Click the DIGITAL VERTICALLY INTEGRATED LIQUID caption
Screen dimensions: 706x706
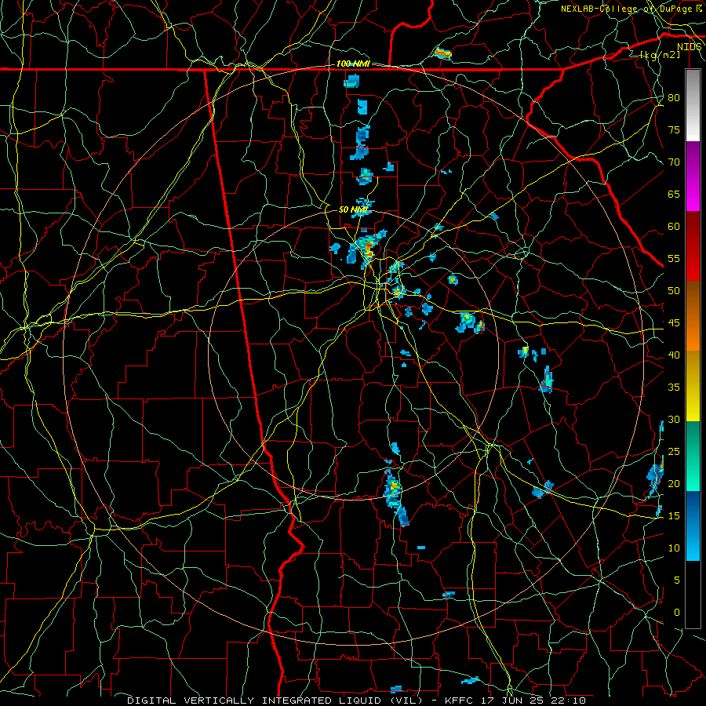point(255,701)
